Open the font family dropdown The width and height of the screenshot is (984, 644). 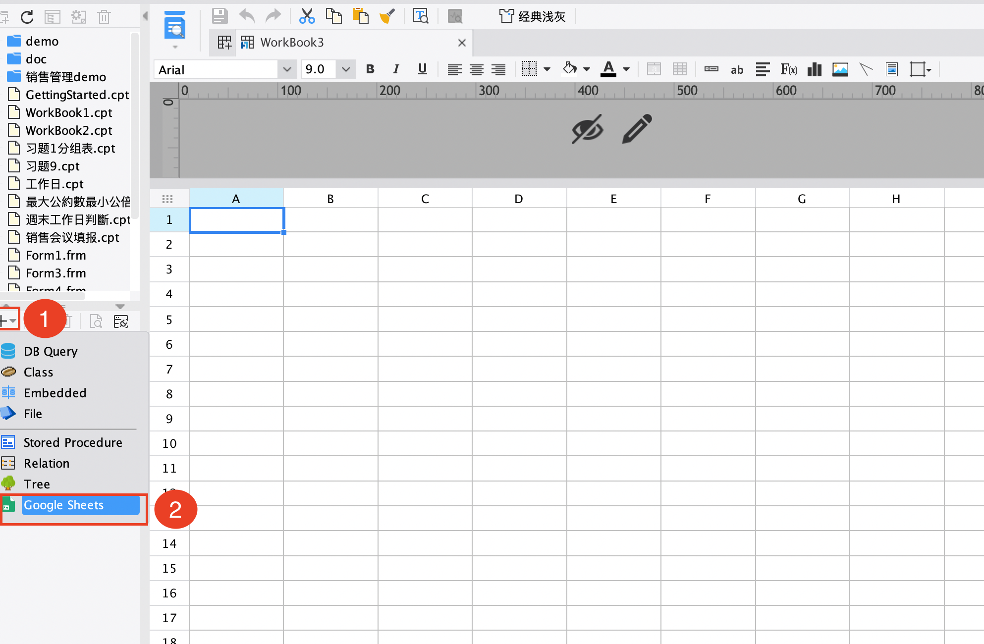[x=287, y=69]
